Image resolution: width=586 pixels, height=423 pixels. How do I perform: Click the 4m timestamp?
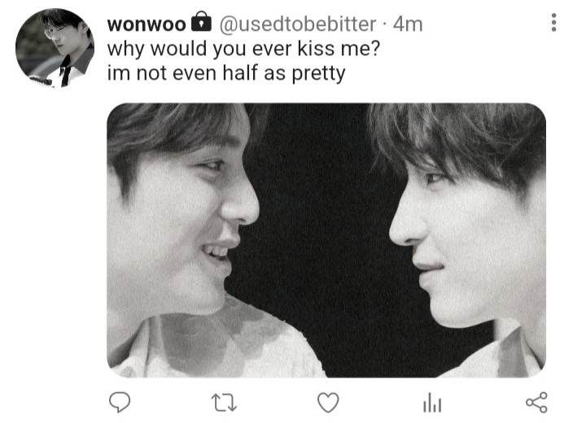[408, 24]
